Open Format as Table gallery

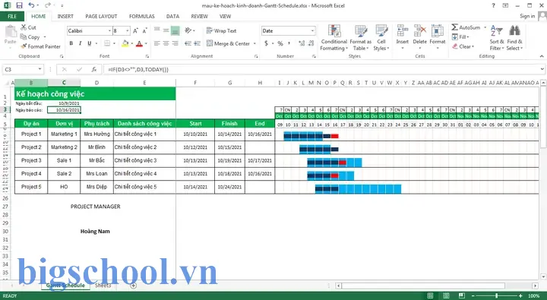point(360,38)
